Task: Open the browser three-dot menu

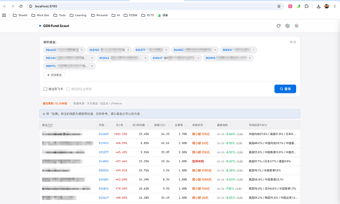Action: coord(335,6)
